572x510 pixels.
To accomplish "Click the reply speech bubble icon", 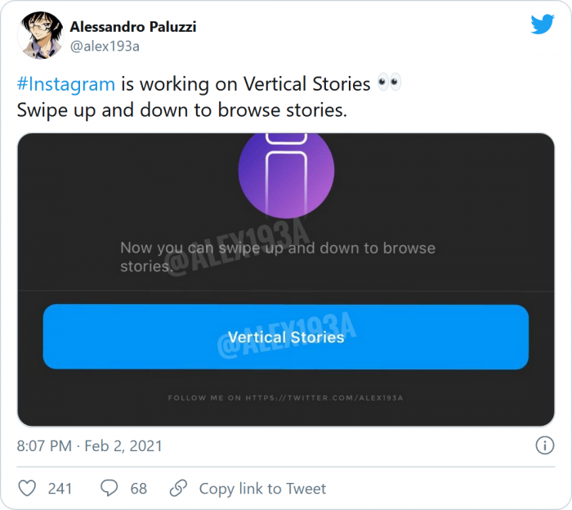I will (x=109, y=488).
